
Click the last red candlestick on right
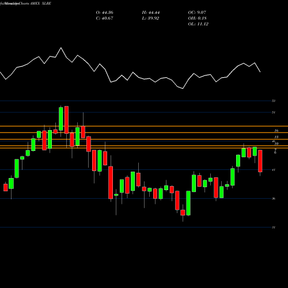(260, 161)
